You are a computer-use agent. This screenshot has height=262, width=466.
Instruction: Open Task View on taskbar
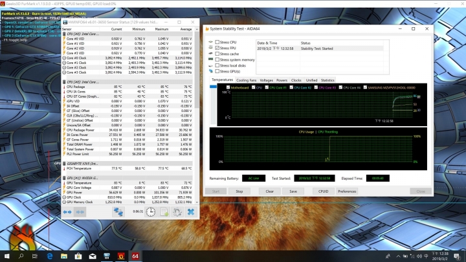(x=35, y=256)
